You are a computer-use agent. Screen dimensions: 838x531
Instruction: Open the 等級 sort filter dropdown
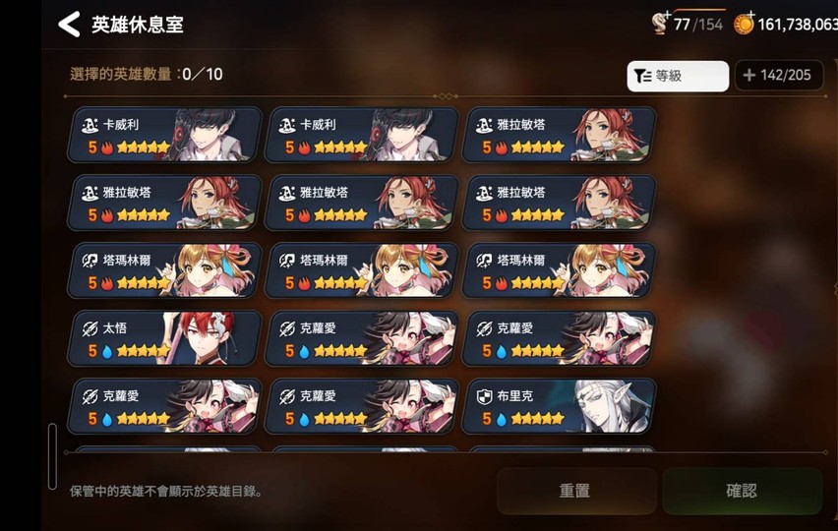tap(678, 76)
